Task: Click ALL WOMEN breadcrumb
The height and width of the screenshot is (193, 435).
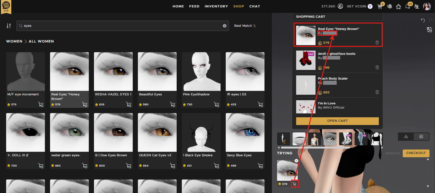Action: pyautogui.click(x=41, y=41)
